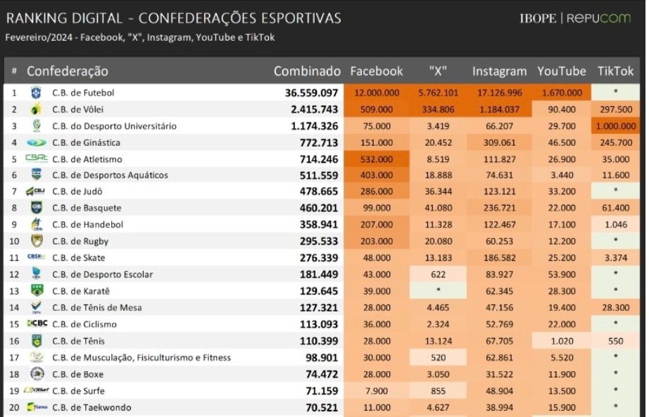Click the C.B. de Futebol crest logo
Viewport: 649px width, 417px height.
coord(36,93)
